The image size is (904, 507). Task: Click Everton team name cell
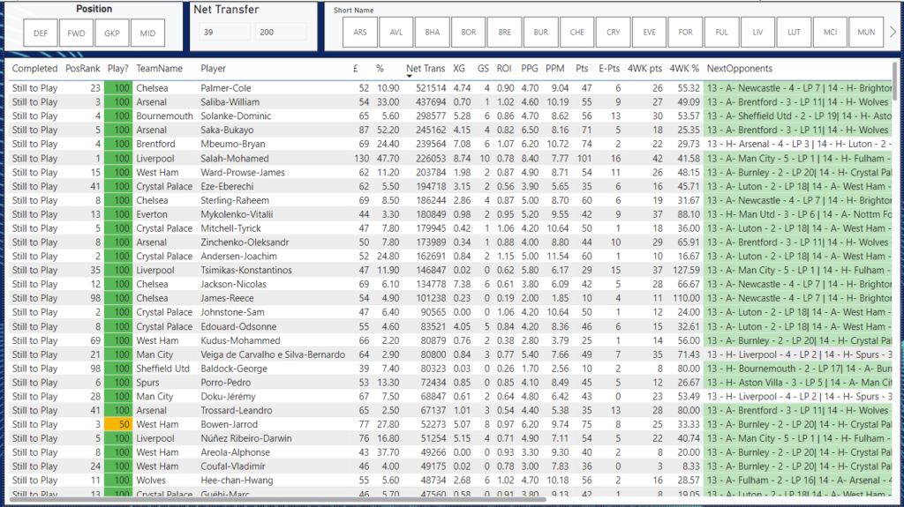(152, 214)
